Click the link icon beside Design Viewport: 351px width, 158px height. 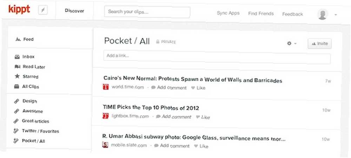[16, 101]
